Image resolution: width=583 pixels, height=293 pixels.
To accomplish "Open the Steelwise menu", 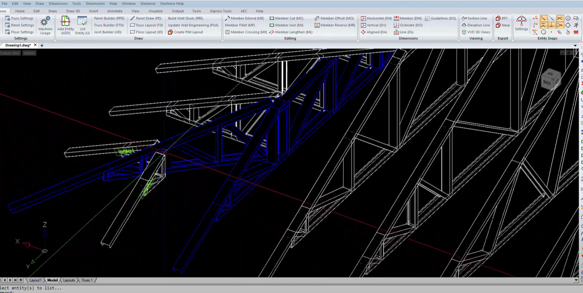I will (x=147, y=3).
